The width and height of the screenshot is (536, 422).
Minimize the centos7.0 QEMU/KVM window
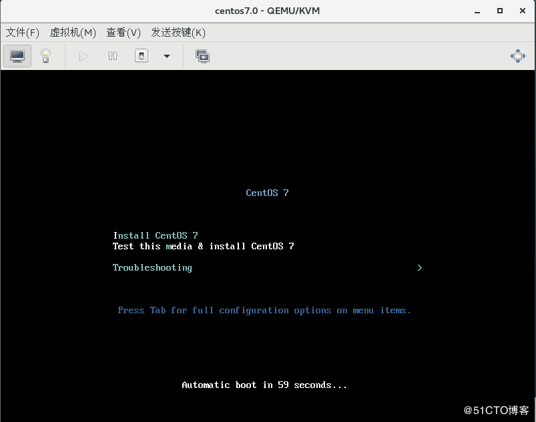click(x=477, y=11)
